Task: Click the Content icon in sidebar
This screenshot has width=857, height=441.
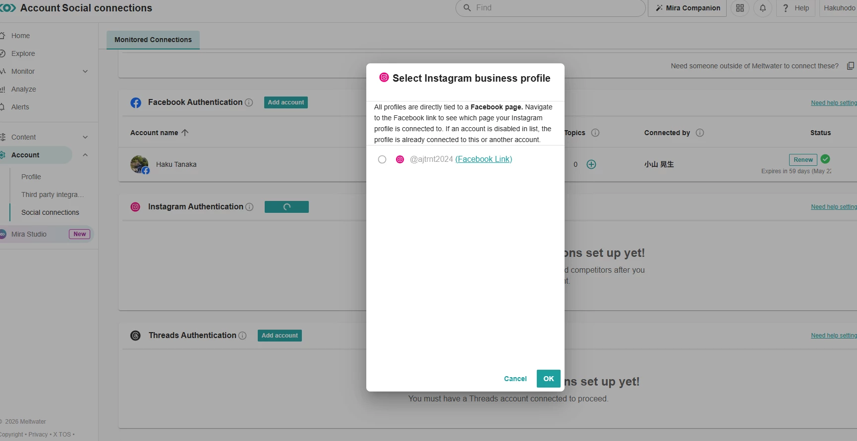Action: (2, 137)
